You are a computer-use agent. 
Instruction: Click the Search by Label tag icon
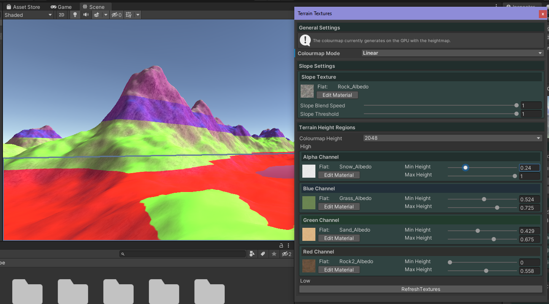[263, 254]
